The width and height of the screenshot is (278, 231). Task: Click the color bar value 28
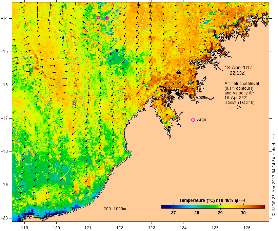pyautogui.click(x=197, y=213)
